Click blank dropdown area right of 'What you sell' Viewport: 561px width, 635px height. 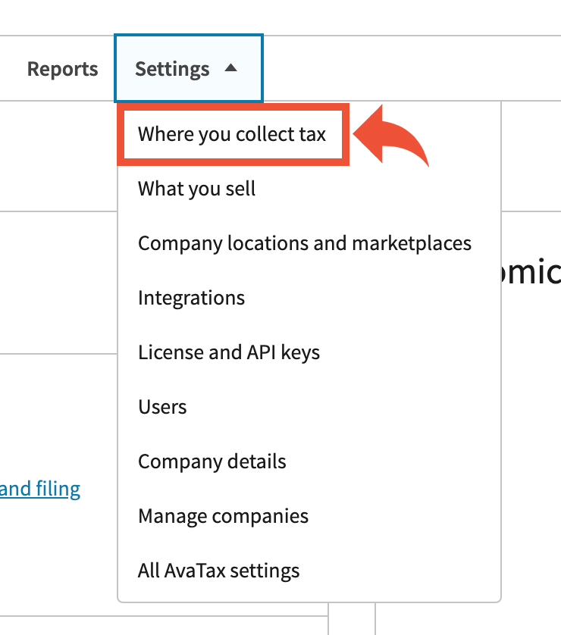coord(379,189)
